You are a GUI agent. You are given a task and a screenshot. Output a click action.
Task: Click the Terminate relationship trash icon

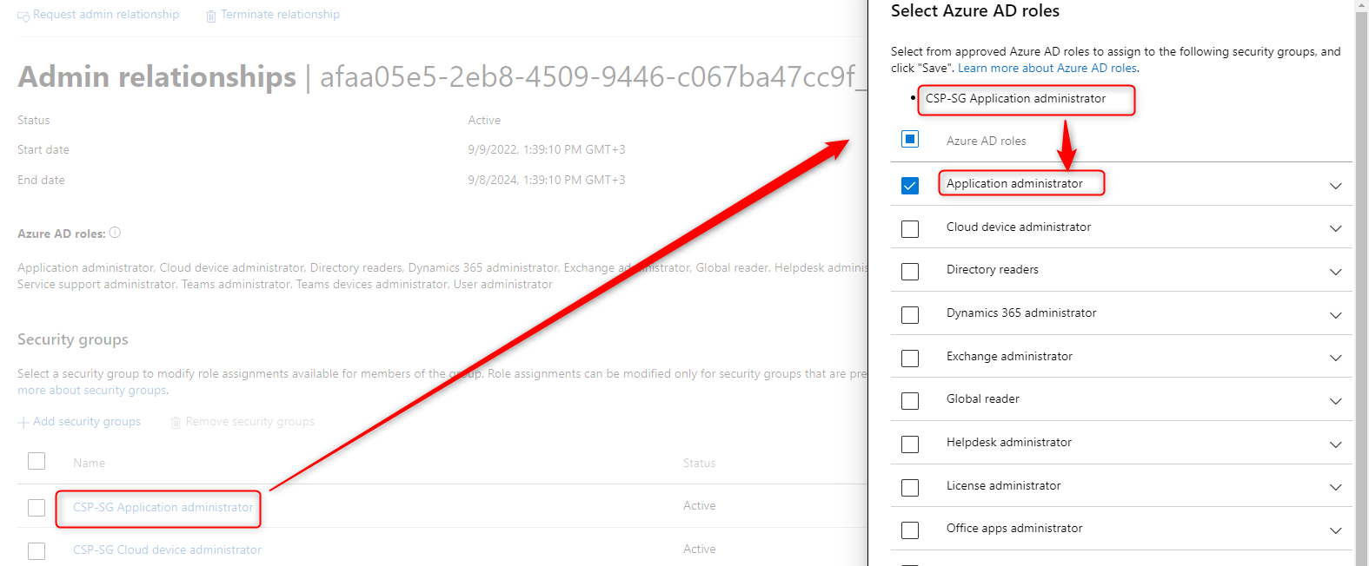click(x=211, y=16)
